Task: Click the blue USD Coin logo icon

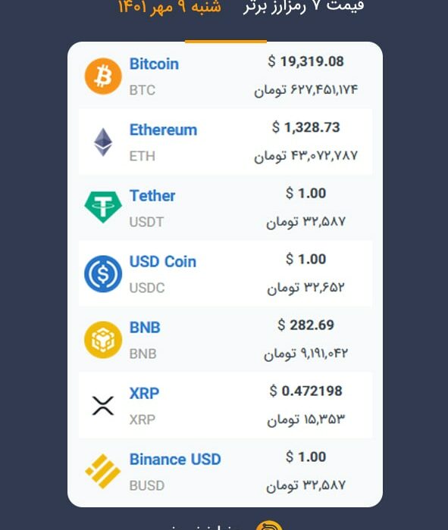Action: tap(103, 274)
